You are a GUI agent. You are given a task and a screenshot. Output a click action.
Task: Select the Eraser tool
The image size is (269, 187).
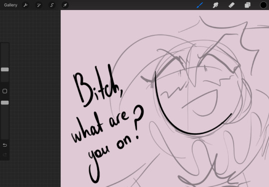(x=232, y=5)
